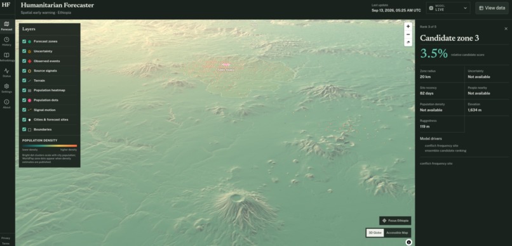
Task: Close the Candidate zone 3 panel
Action: 506,29
